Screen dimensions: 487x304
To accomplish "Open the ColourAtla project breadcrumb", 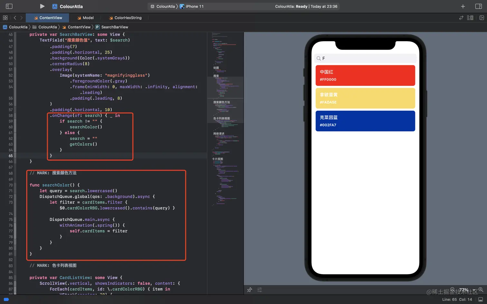I will point(15,27).
